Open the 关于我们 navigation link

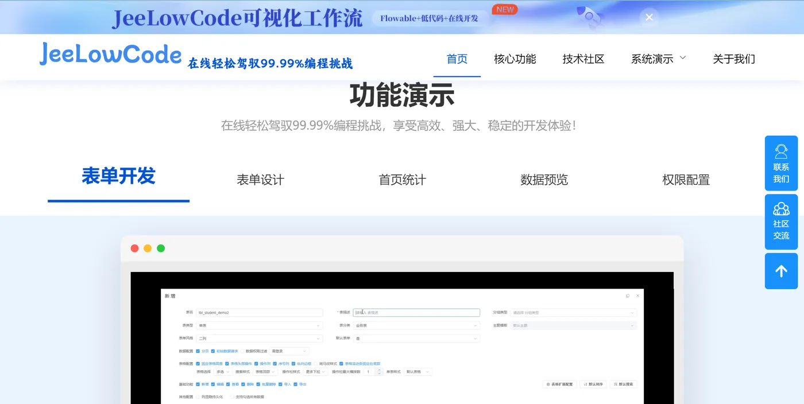click(734, 59)
